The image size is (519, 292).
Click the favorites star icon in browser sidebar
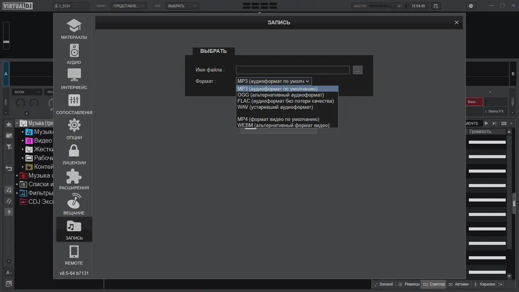click(x=9, y=124)
